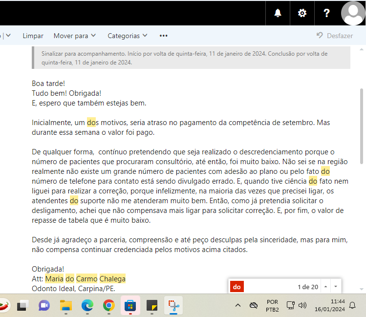Click the line 'Odonto Ideal, Carpina/PE.'
The width and height of the screenshot is (366, 317).
click(x=73, y=289)
